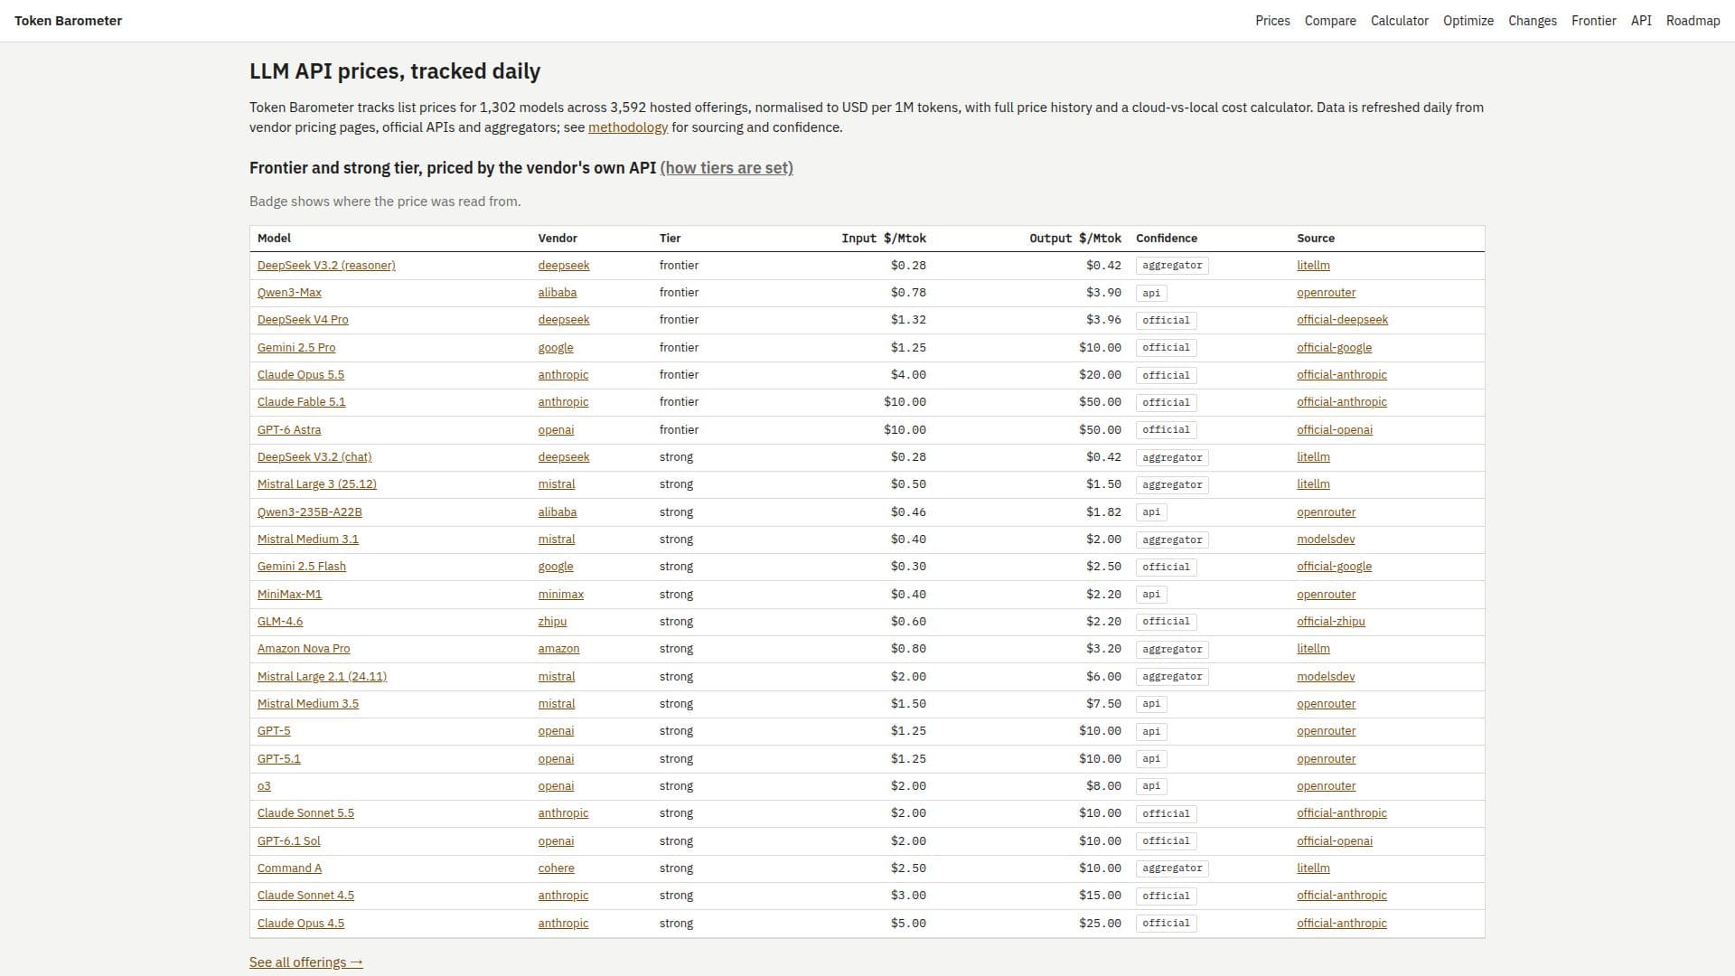Click the amazon vendor link
This screenshot has height=976, width=1735.
click(559, 649)
